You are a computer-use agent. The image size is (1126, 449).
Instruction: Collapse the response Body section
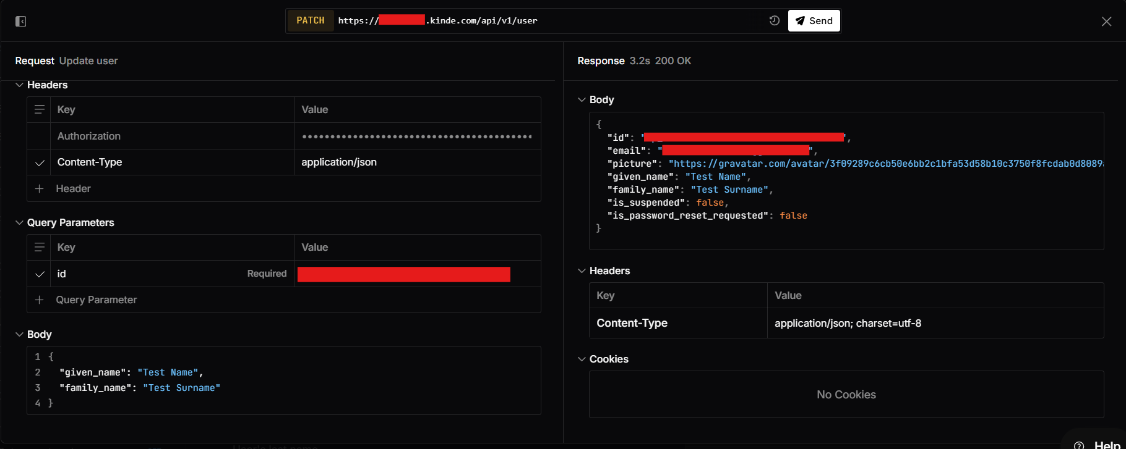(x=582, y=99)
